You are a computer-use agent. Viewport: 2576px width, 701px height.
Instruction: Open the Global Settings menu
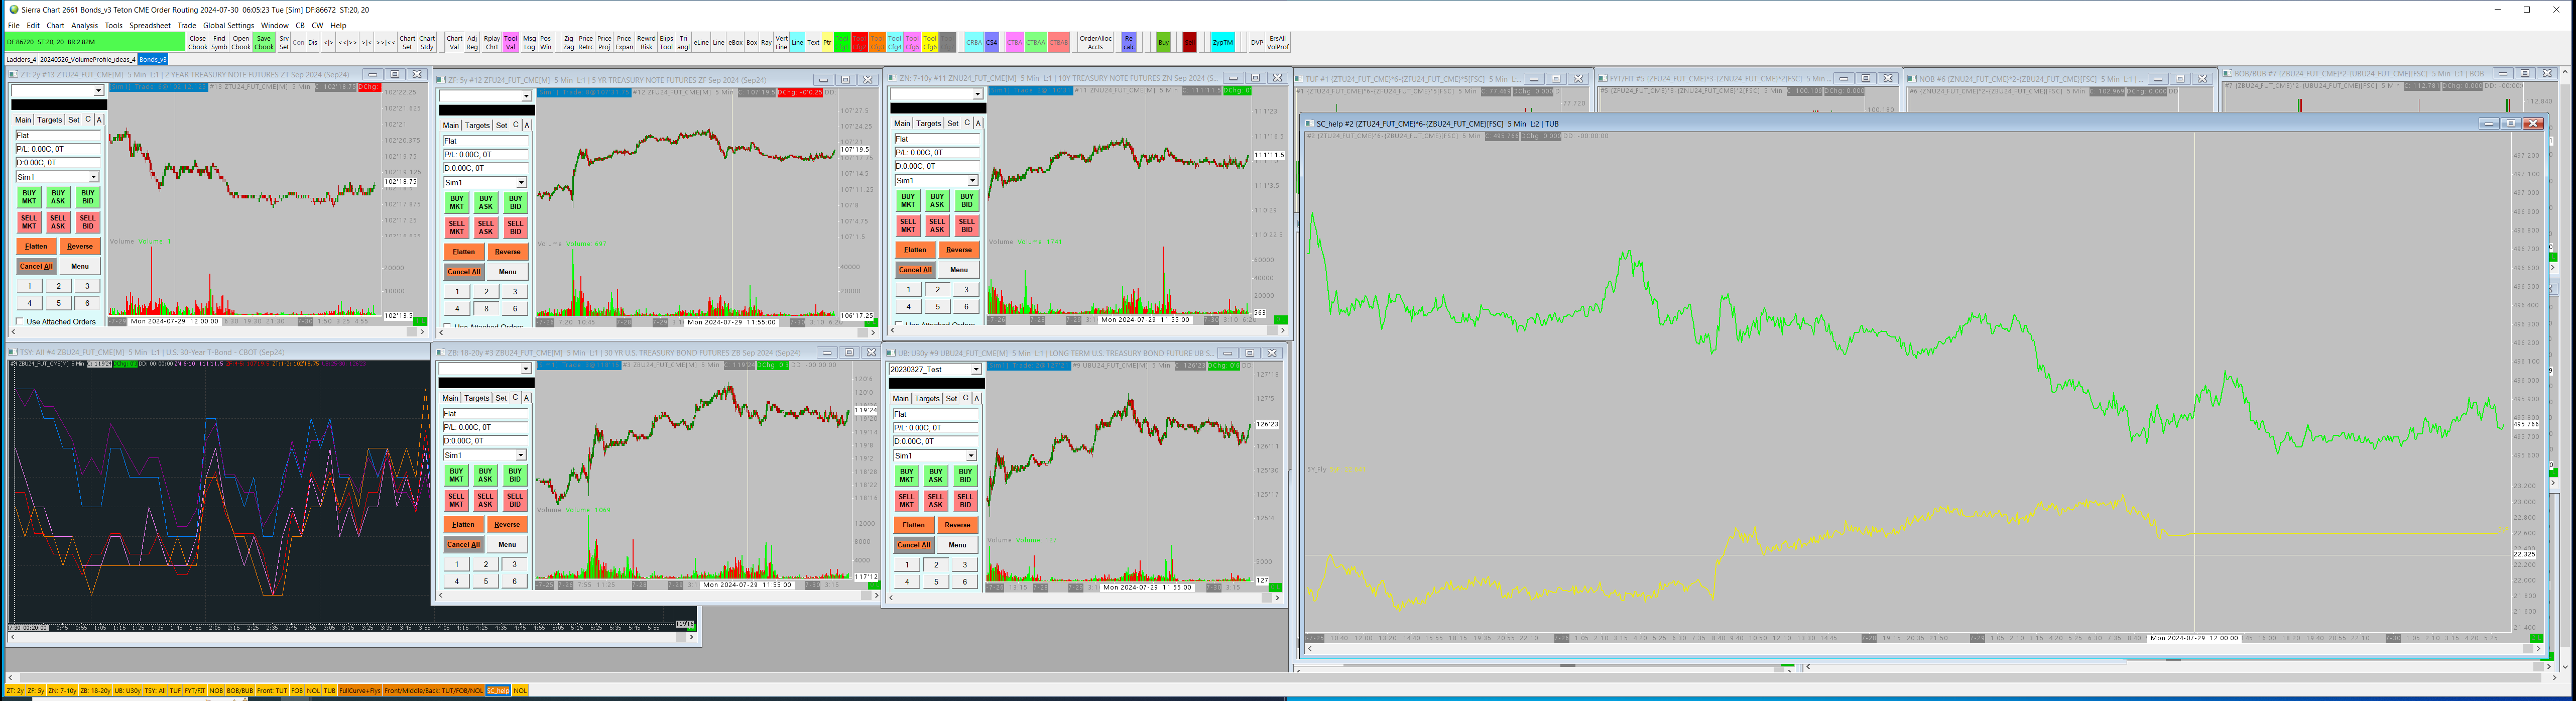click(x=228, y=25)
